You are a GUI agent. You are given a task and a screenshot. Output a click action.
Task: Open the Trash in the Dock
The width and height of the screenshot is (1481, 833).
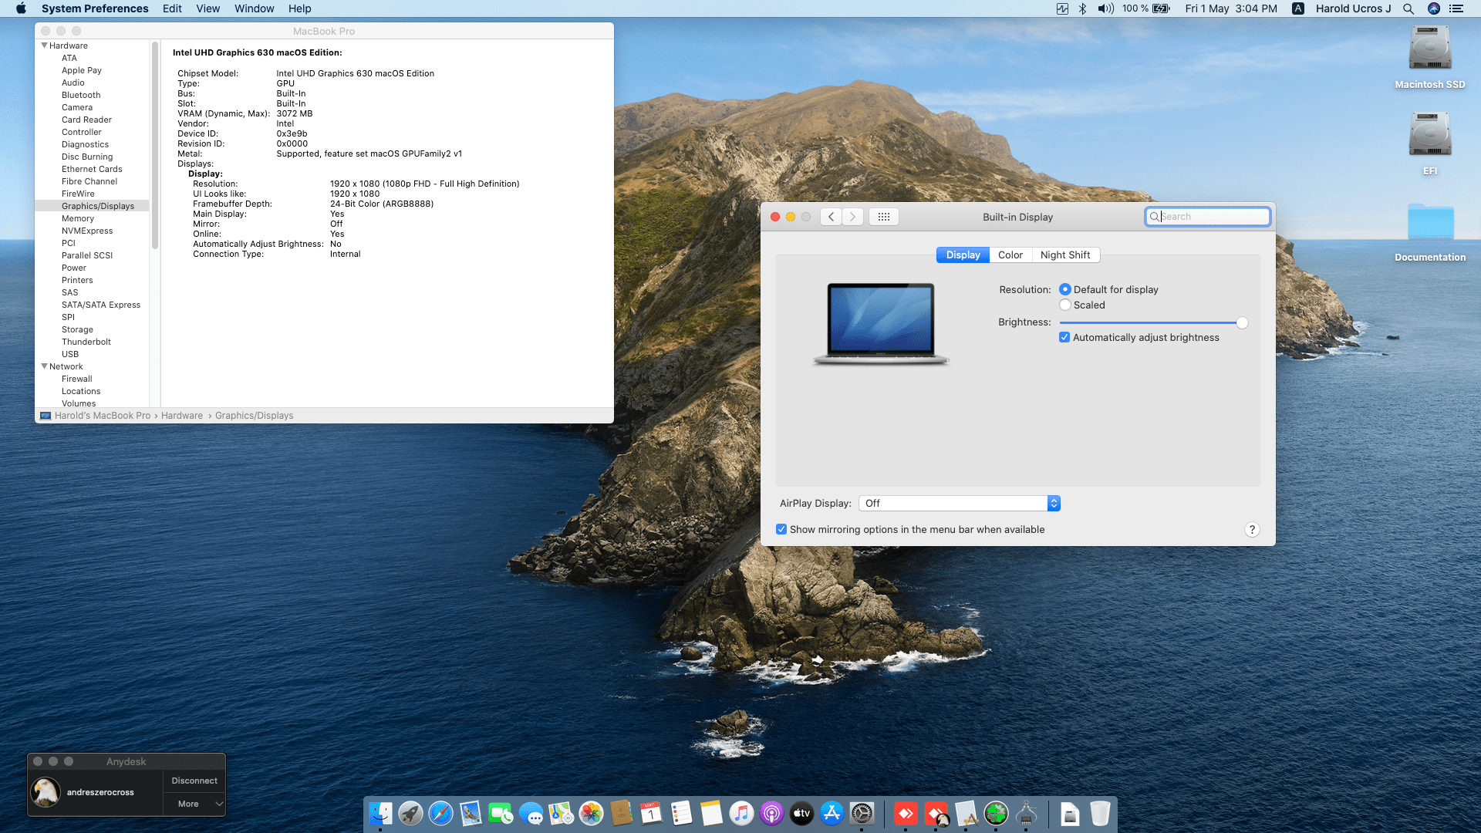[x=1100, y=813]
